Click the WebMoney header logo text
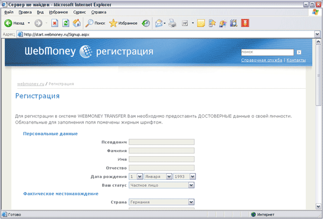The image size is (323, 219). [50, 52]
